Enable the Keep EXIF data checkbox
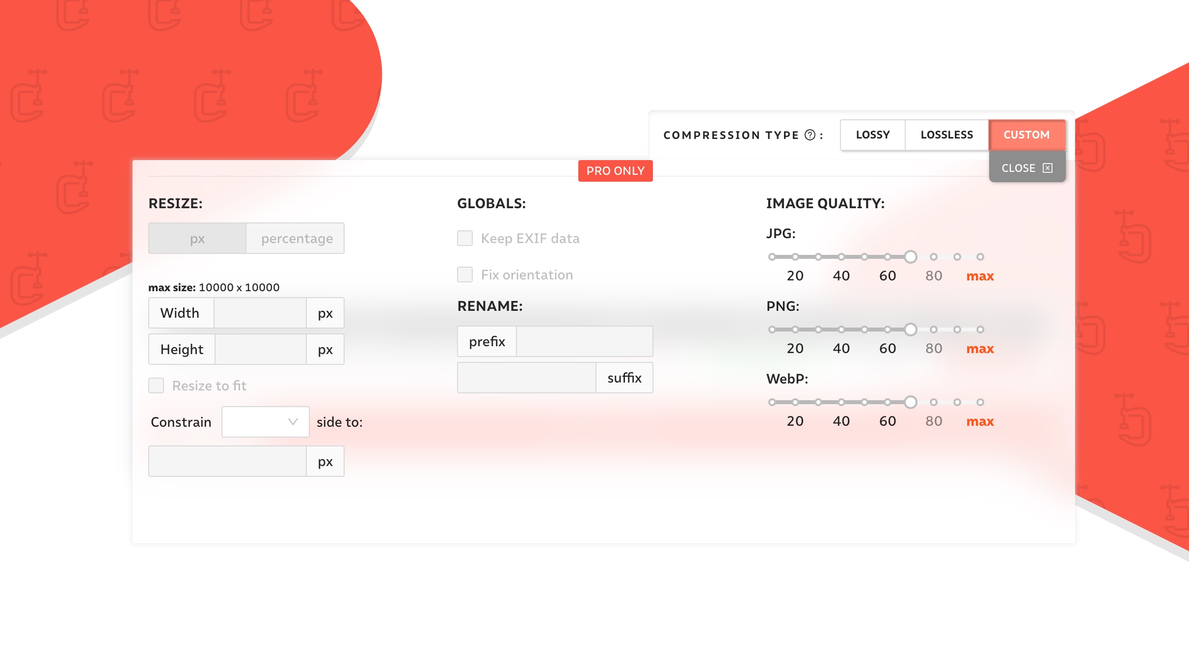This screenshot has height=661, width=1189. pos(464,238)
